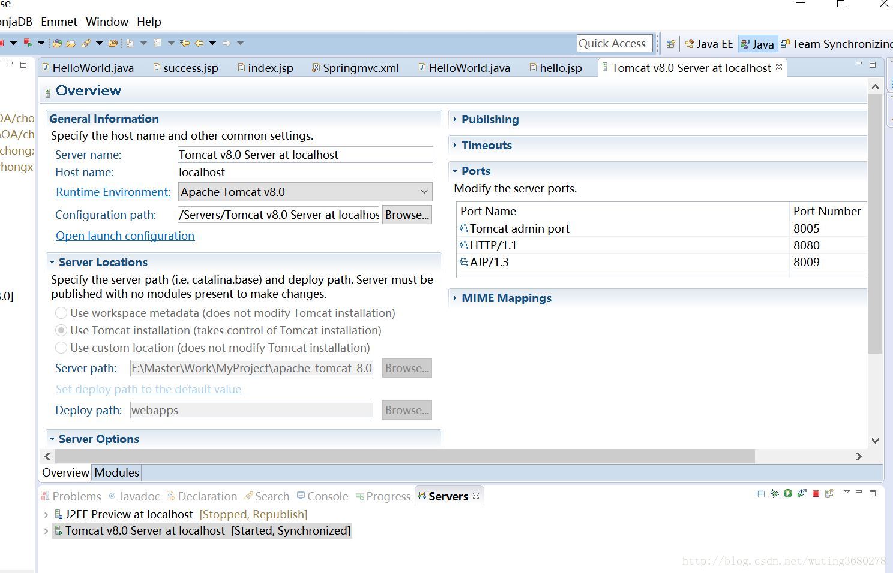The width and height of the screenshot is (893, 573).
Task: Click the Tomcat admin port row icon
Action: [464, 228]
